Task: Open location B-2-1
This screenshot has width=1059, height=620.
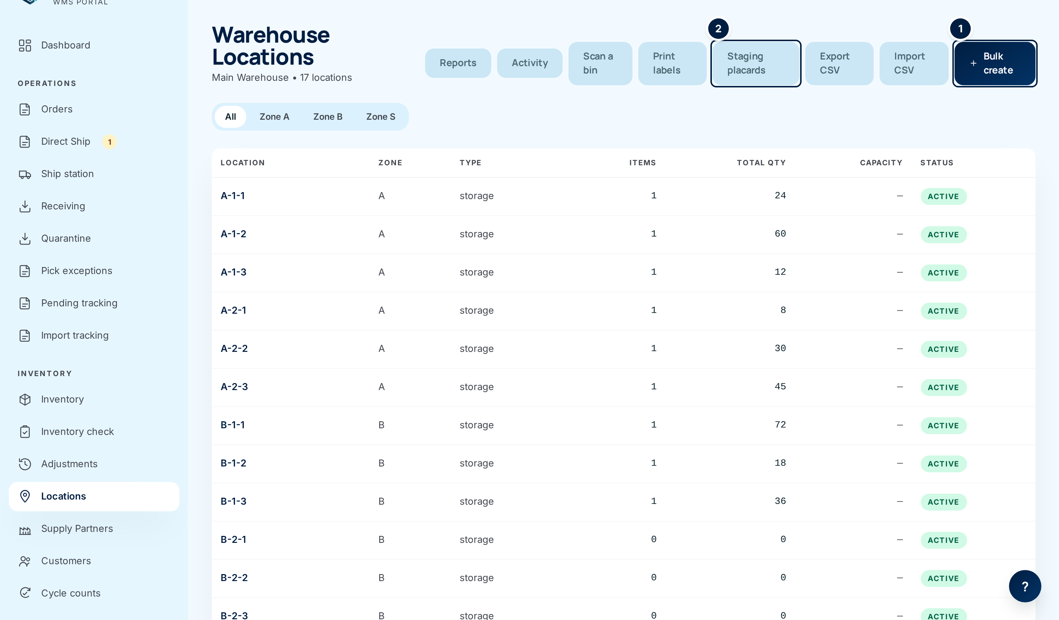Action: pos(233,540)
